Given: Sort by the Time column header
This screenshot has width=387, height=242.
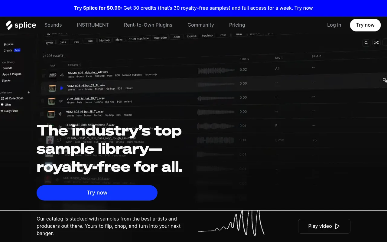Looking at the screenshot, I should [245, 59].
